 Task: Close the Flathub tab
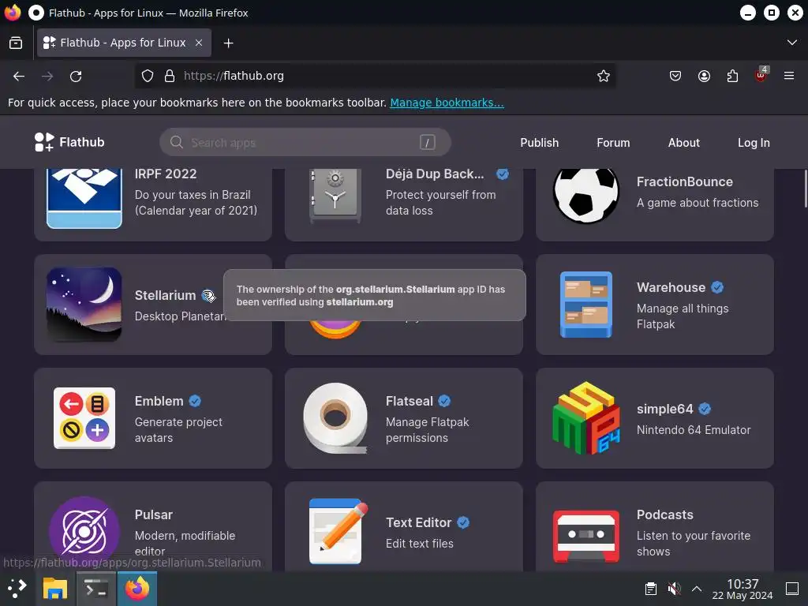tap(198, 43)
